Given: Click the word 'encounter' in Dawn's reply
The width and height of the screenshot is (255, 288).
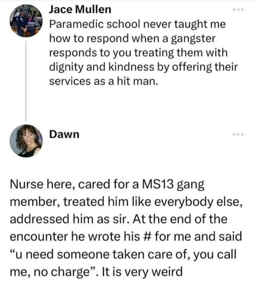Looking at the screenshot, I should click(39, 237).
